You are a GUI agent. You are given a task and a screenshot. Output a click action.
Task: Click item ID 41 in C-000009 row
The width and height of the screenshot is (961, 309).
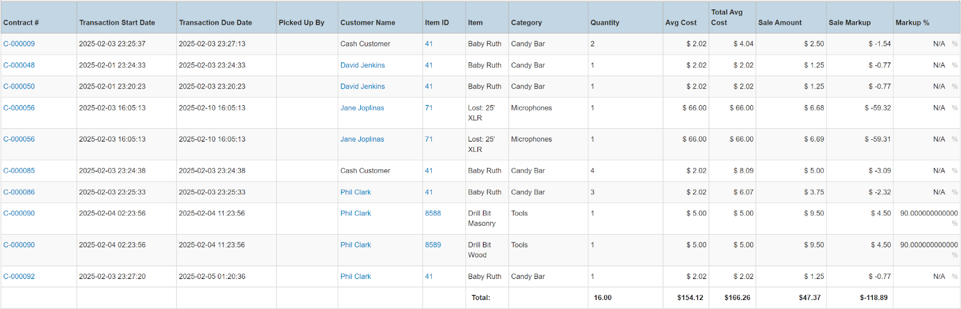(x=428, y=44)
